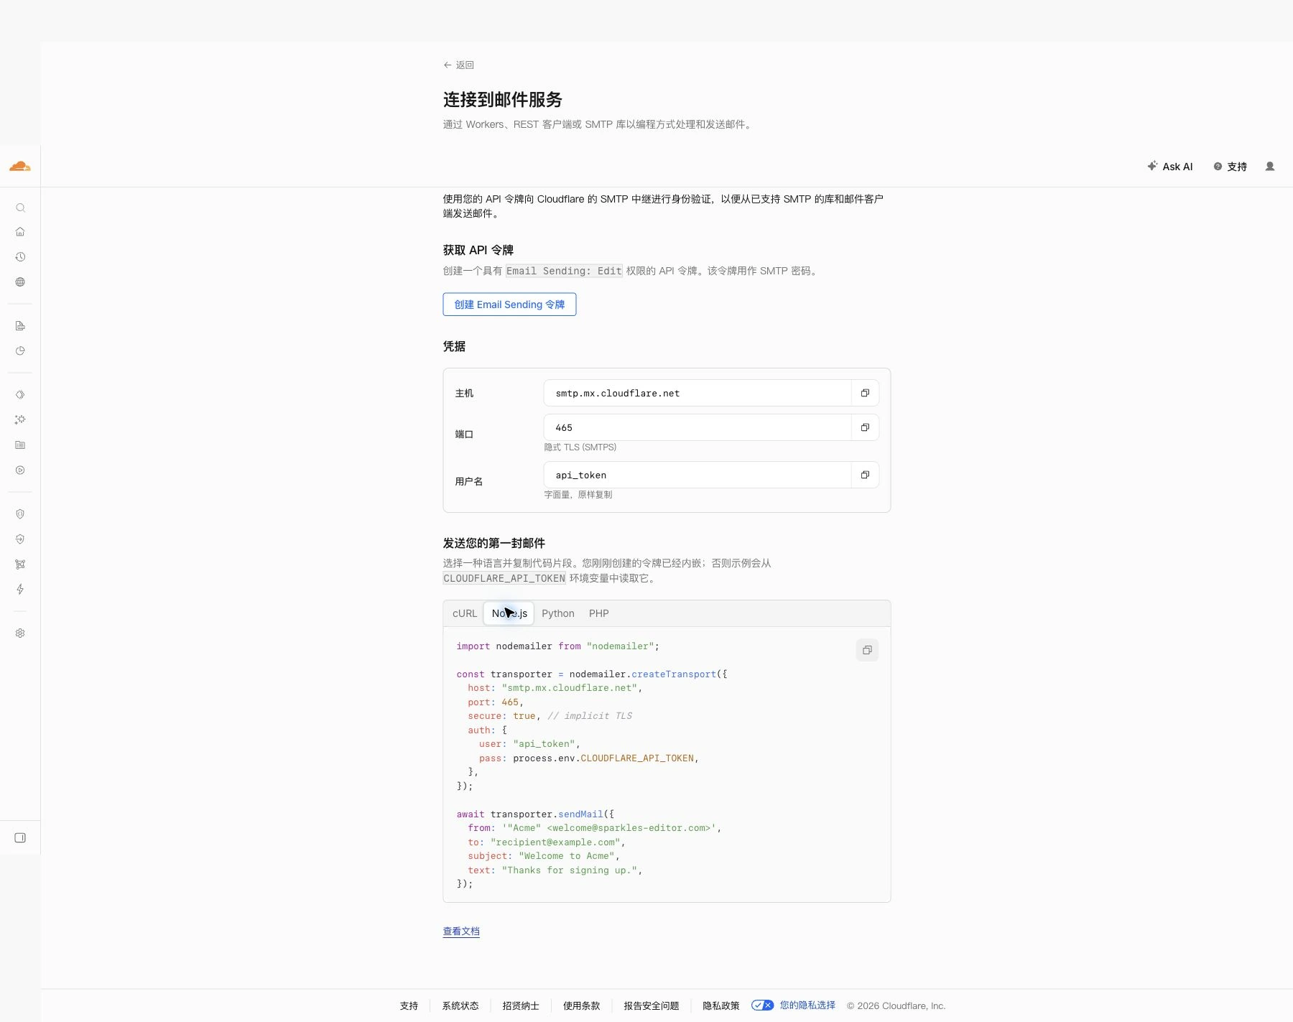Open the lightning bolt icon in sidebar
The height and width of the screenshot is (1022, 1293).
point(20,589)
